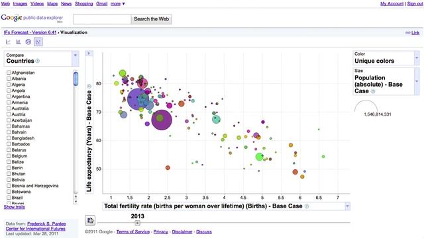Screen dimensions: 424x238
Task: Click the Total fertility rate x-axis label
Action: (203, 206)
